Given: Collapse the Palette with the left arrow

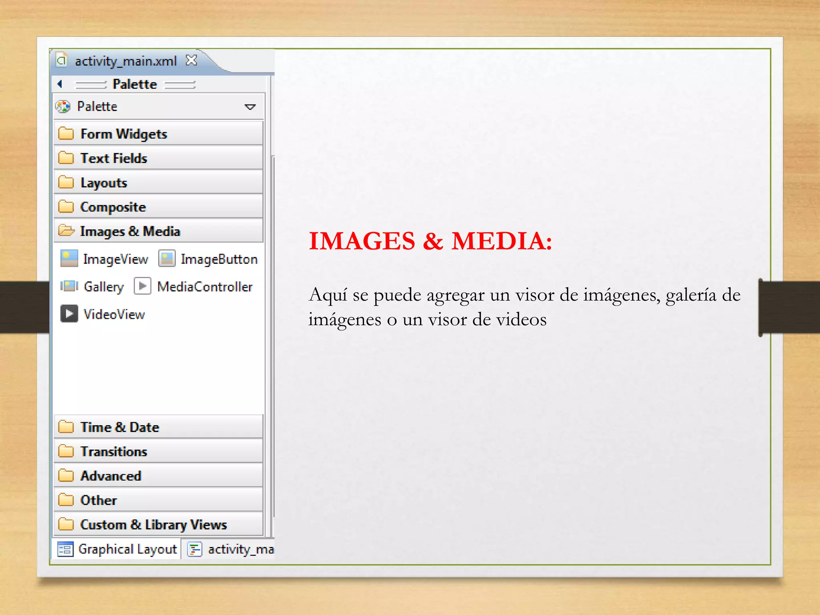Looking at the screenshot, I should click(60, 84).
